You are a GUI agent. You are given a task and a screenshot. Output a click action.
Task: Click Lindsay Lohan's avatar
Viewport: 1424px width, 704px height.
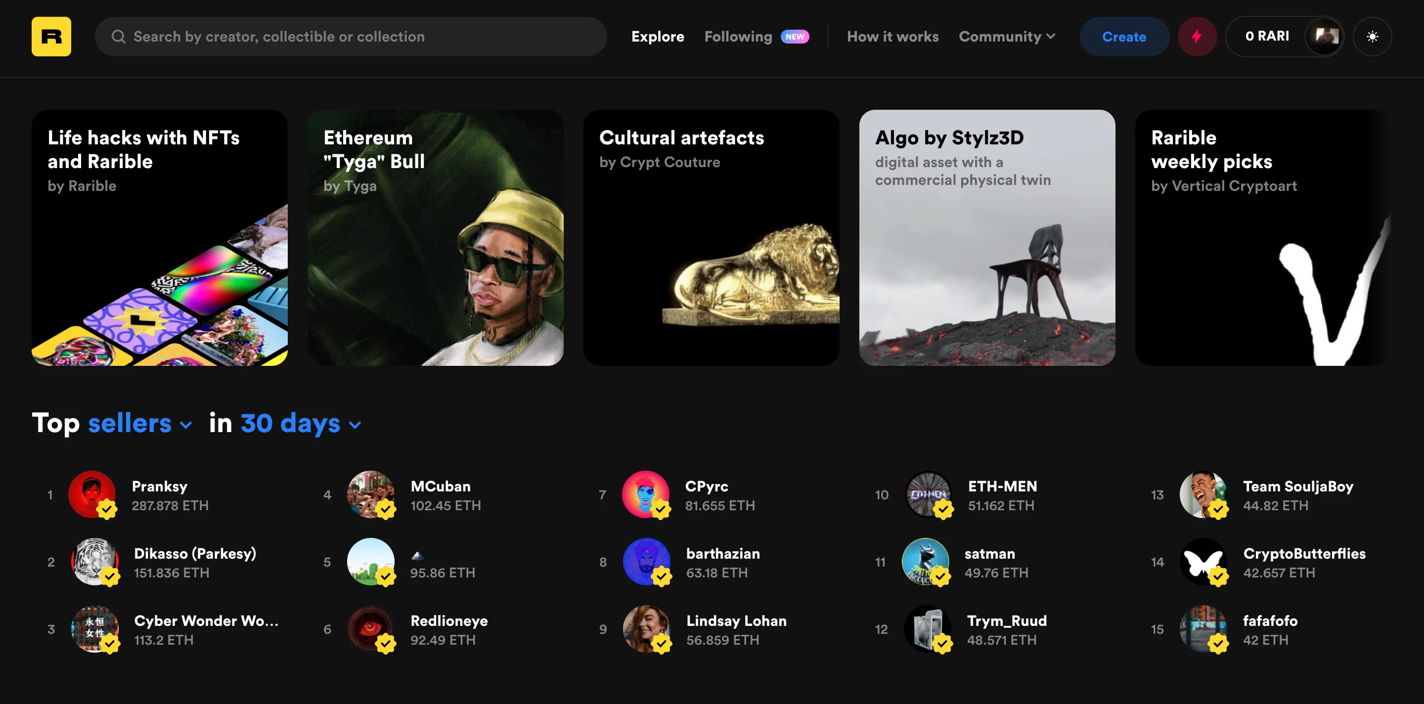click(x=646, y=629)
